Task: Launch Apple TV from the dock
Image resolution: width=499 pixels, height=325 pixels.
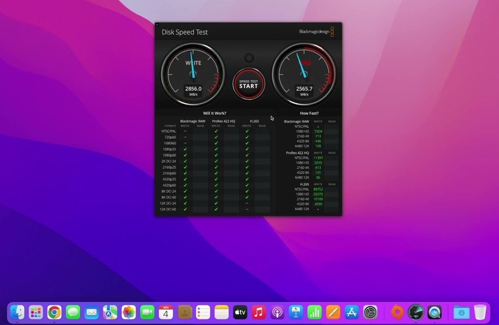Action: 240,312
